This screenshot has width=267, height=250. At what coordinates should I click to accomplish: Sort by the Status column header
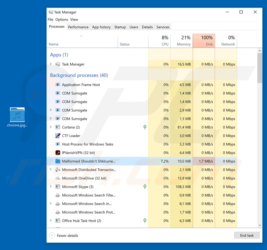coord(133,41)
